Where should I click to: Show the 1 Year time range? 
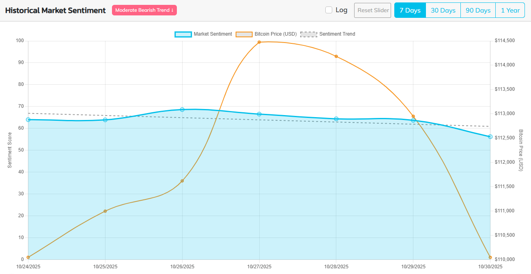510,11
